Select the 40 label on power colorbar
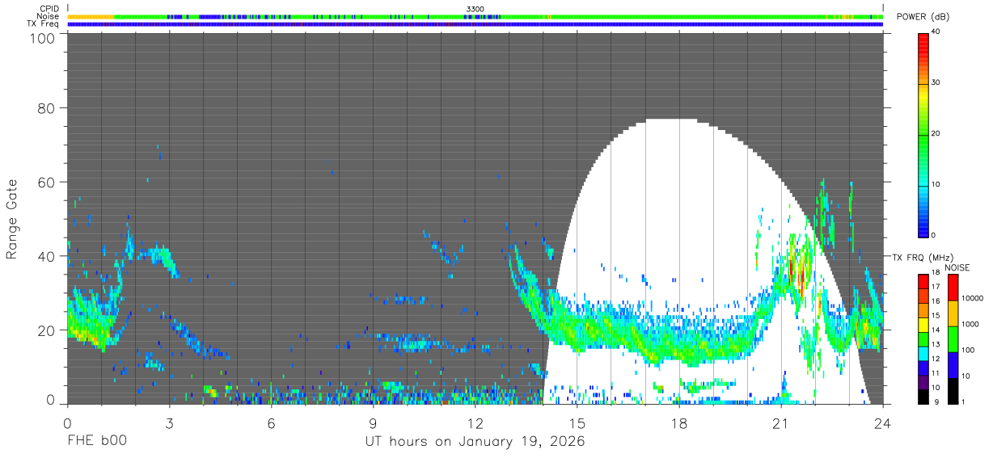993x458 pixels. click(x=936, y=32)
